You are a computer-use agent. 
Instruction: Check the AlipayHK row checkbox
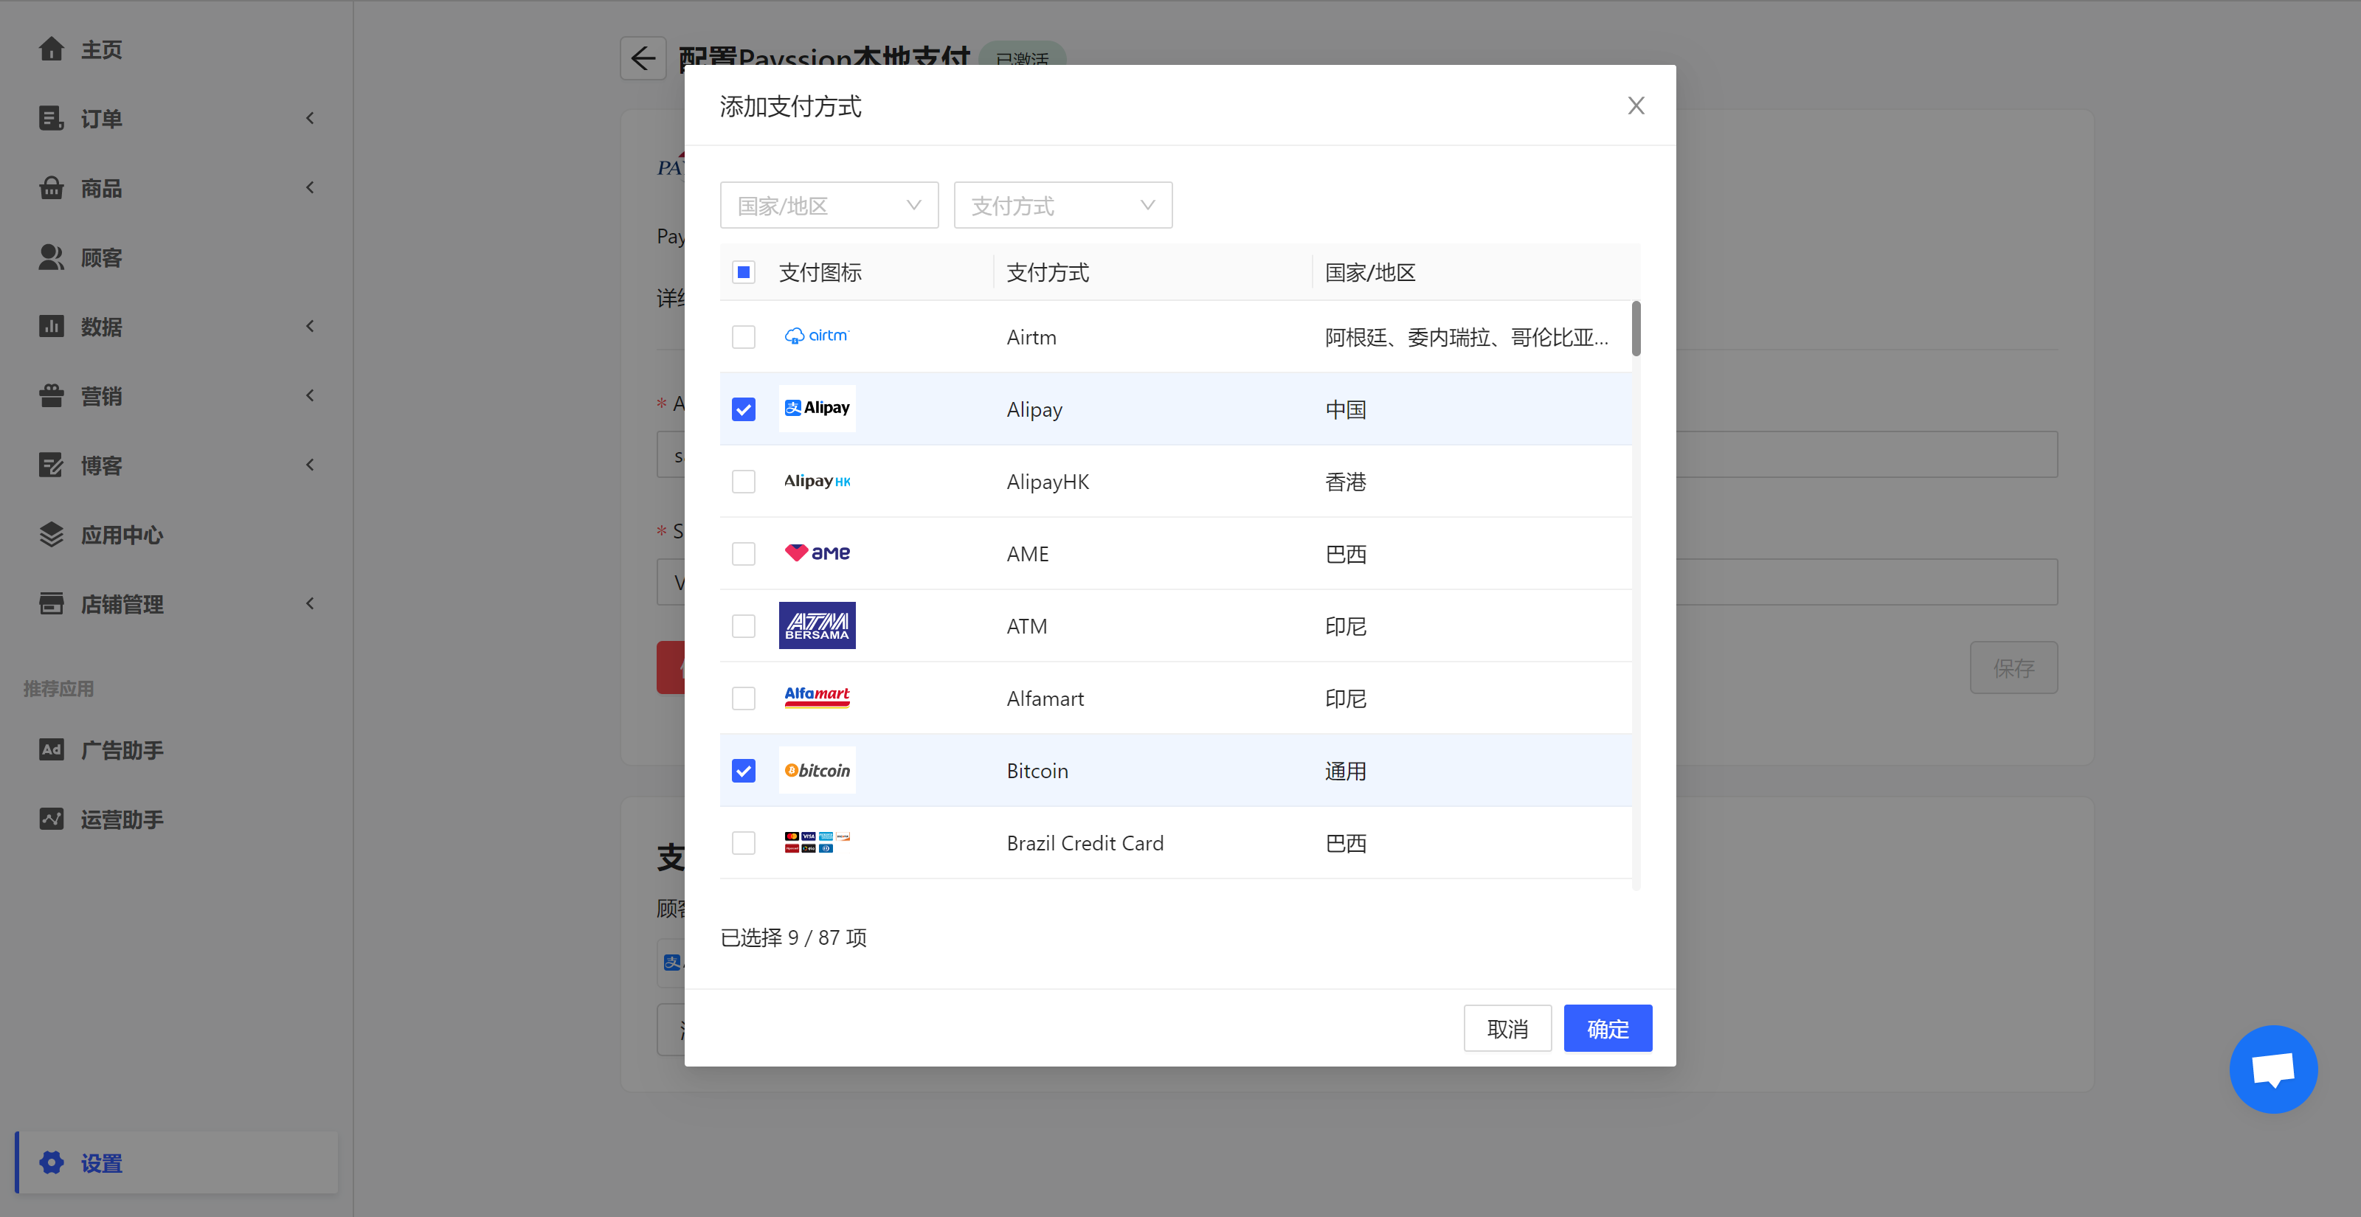(x=743, y=482)
